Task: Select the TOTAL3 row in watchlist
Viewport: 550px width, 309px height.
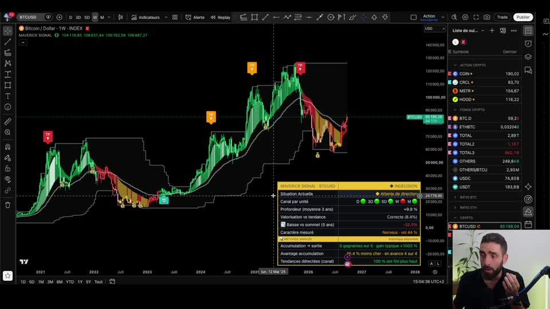Action: [x=485, y=153]
